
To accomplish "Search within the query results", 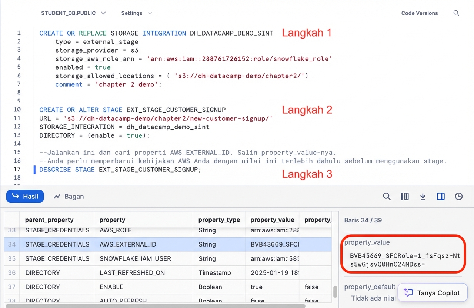I will click(387, 196).
